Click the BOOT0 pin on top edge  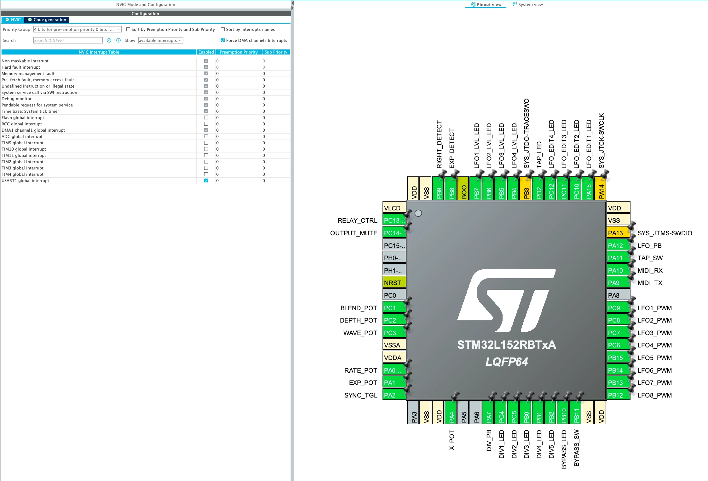[x=463, y=188]
